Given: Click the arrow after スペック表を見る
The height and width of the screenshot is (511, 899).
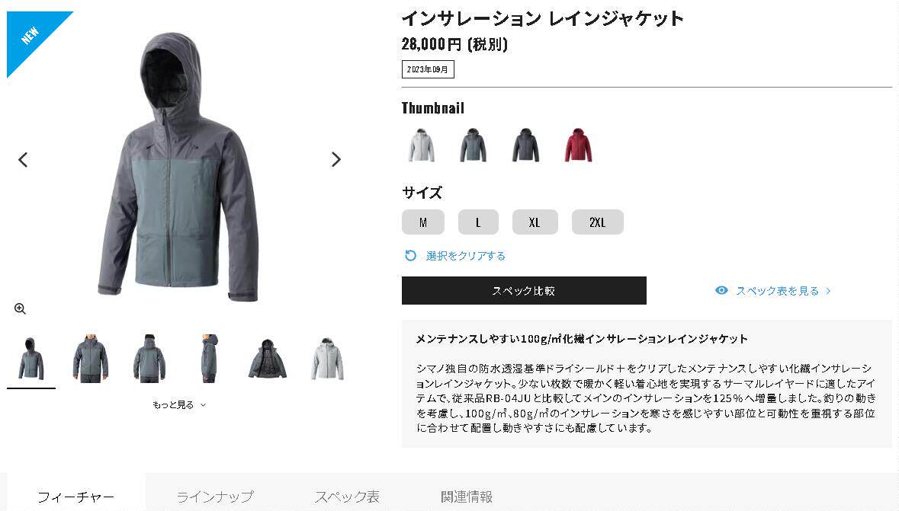Looking at the screenshot, I should tap(828, 291).
